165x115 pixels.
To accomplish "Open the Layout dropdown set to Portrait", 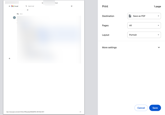I will 144,35.
